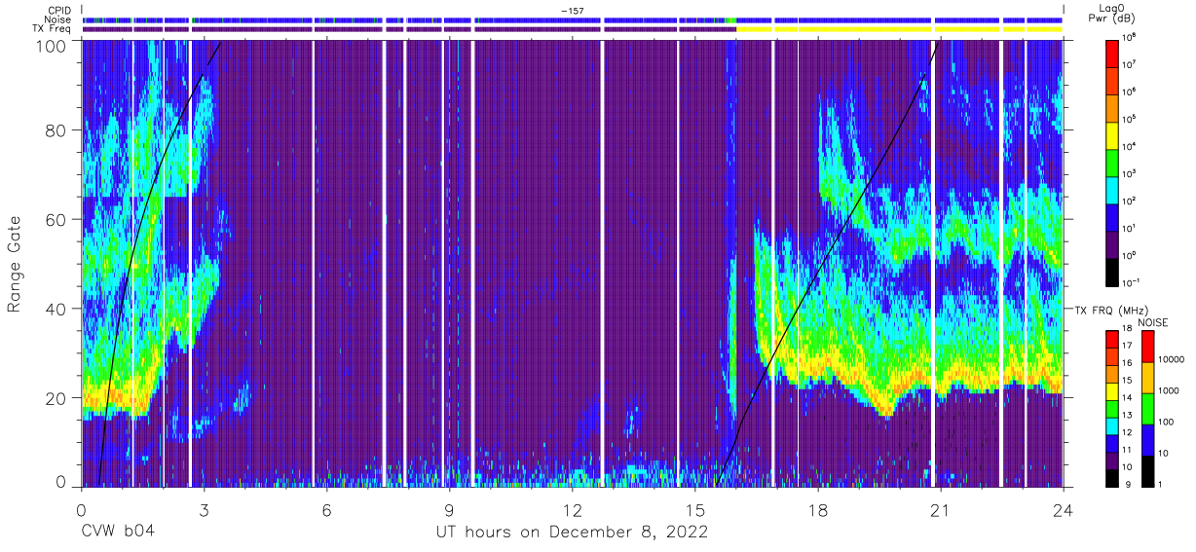
Task: Click the '-157' CPID value
Action: 573,10
